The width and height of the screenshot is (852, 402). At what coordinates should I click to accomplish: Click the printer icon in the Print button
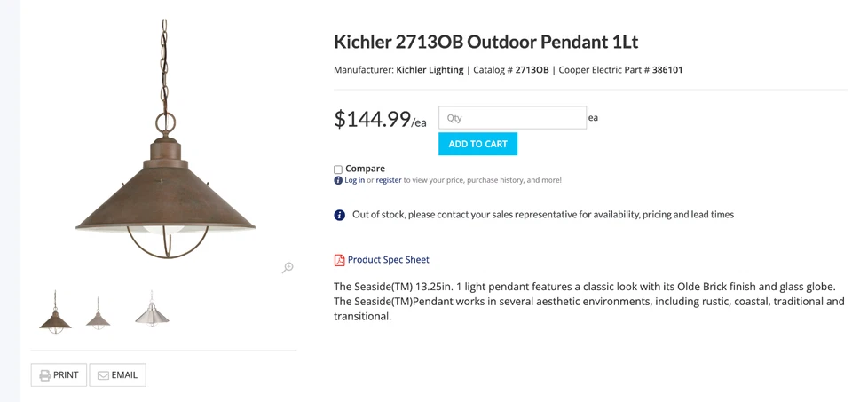[43, 375]
